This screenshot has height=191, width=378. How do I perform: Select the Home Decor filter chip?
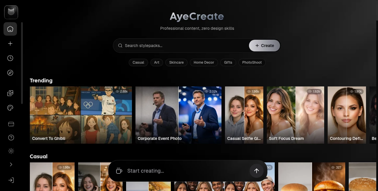(204, 62)
